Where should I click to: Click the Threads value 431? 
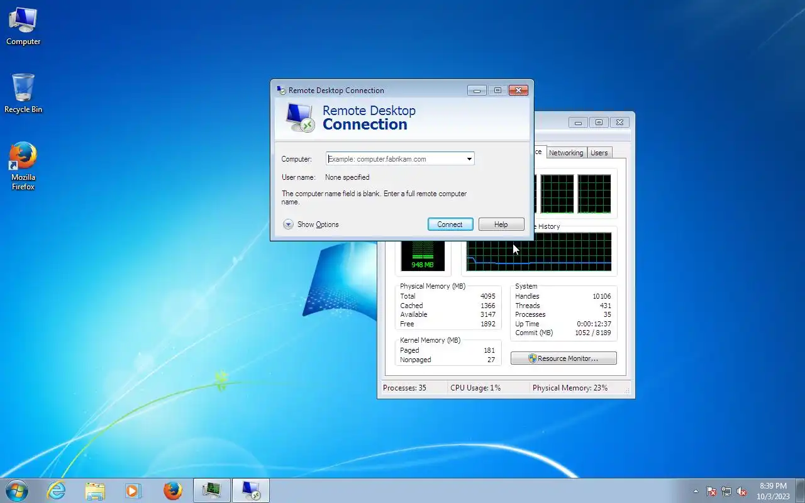point(605,306)
